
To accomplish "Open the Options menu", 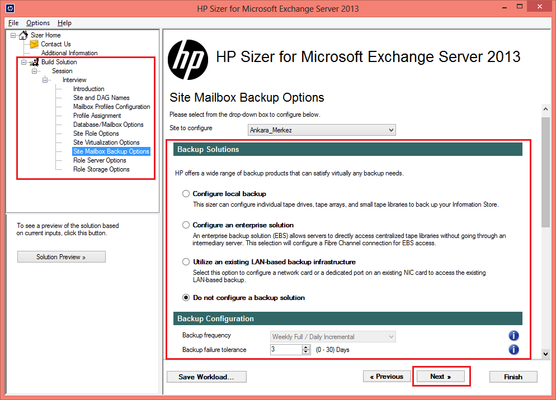I will point(38,23).
